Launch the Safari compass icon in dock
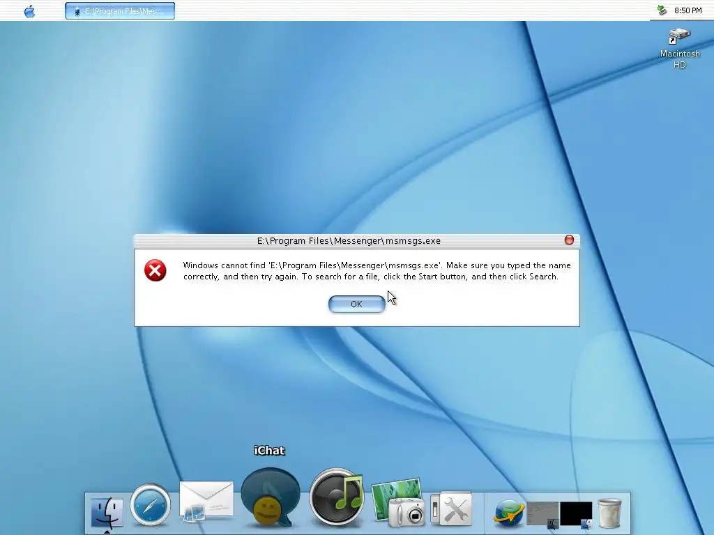The width and height of the screenshot is (714, 535). (x=151, y=505)
